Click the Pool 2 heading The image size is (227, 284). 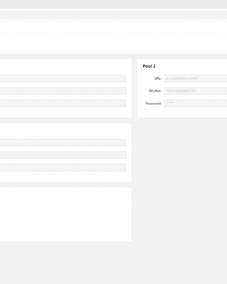(x=149, y=66)
